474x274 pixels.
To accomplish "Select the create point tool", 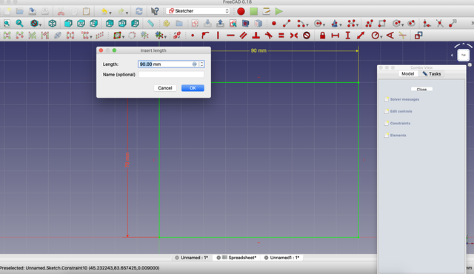I will 274,23.
